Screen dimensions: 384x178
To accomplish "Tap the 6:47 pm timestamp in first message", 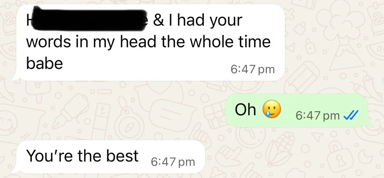I will pyautogui.click(x=252, y=69).
